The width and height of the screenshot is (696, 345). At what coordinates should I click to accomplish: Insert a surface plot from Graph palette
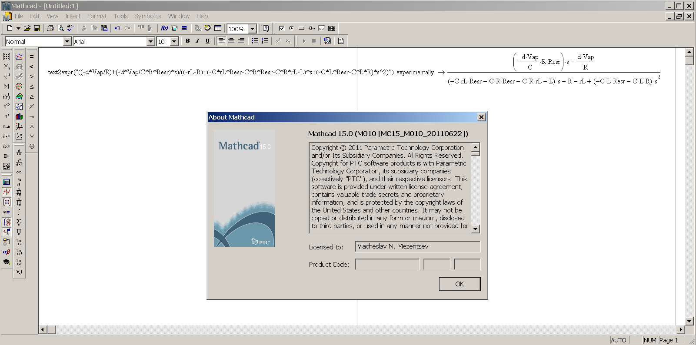[x=19, y=96]
